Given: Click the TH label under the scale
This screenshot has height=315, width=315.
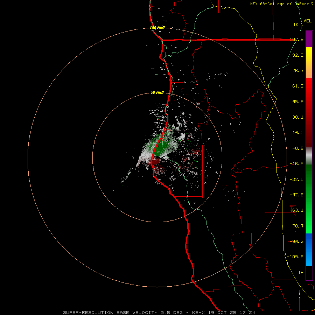Looking at the screenshot, I should (x=301, y=273).
